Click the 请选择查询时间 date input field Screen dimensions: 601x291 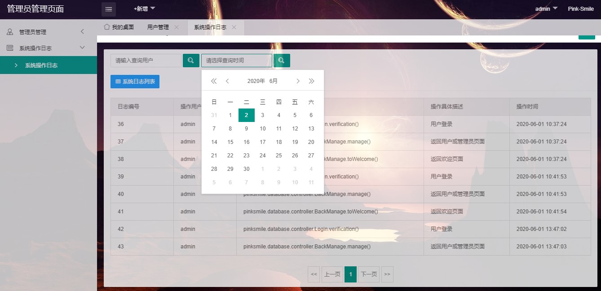(x=237, y=61)
